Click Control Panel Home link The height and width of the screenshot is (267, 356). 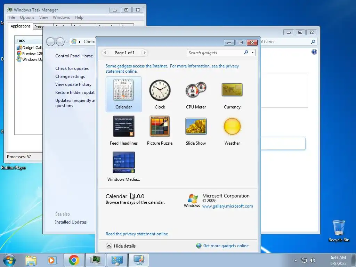click(x=74, y=56)
